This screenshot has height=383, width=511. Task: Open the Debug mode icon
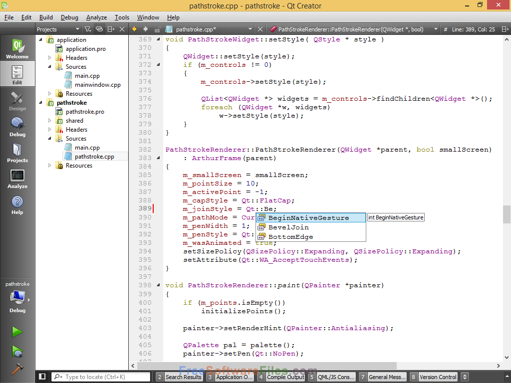tap(17, 127)
